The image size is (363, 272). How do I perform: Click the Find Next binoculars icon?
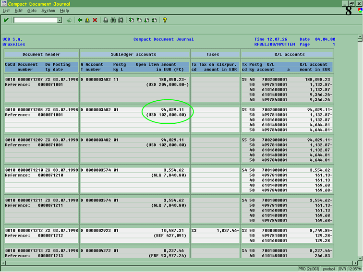120,20
